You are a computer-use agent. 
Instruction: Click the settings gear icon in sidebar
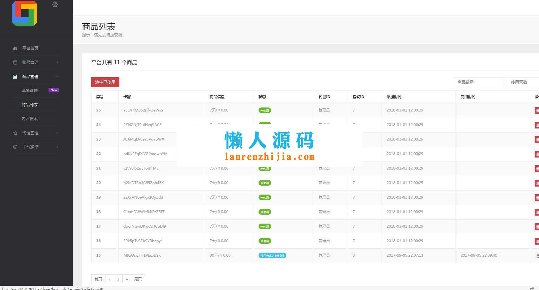click(55, 5)
